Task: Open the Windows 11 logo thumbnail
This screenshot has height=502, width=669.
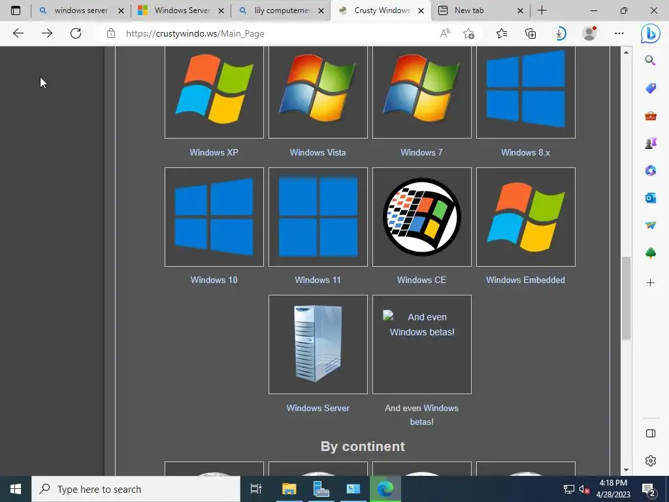Action: click(x=318, y=217)
